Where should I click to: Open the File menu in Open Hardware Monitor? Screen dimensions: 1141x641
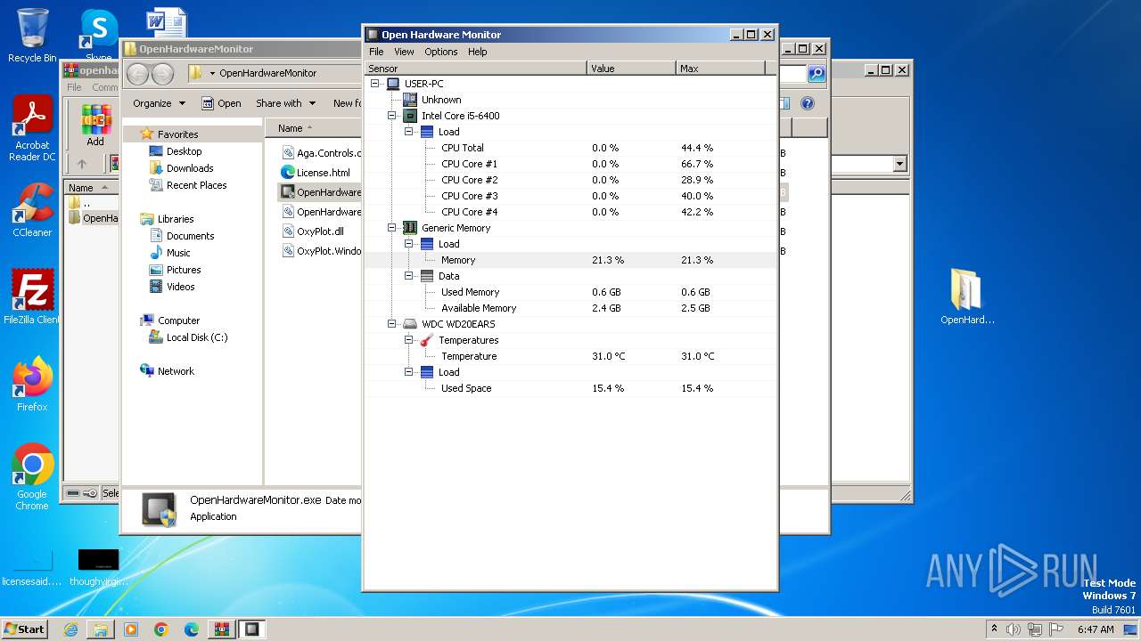point(376,52)
